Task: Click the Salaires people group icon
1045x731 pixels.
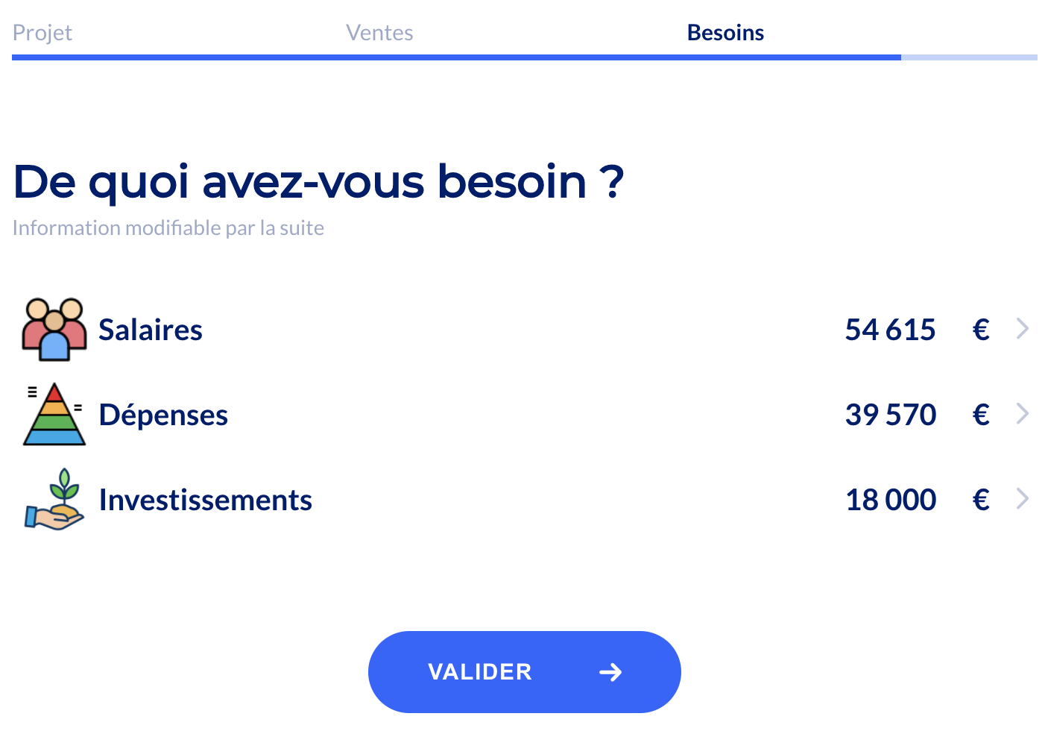Action: pyautogui.click(x=54, y=330)
